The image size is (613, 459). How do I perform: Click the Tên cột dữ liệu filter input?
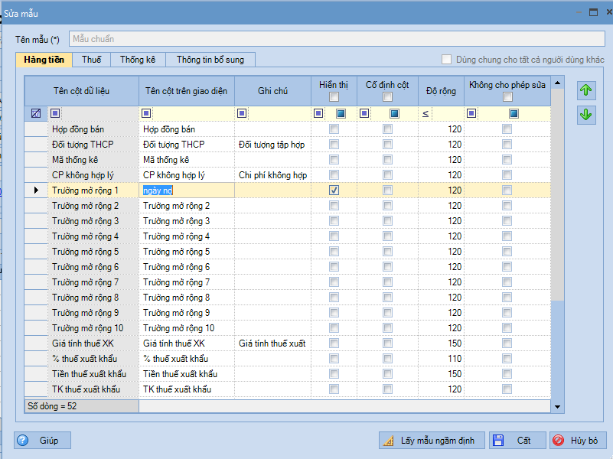[99, 114]
